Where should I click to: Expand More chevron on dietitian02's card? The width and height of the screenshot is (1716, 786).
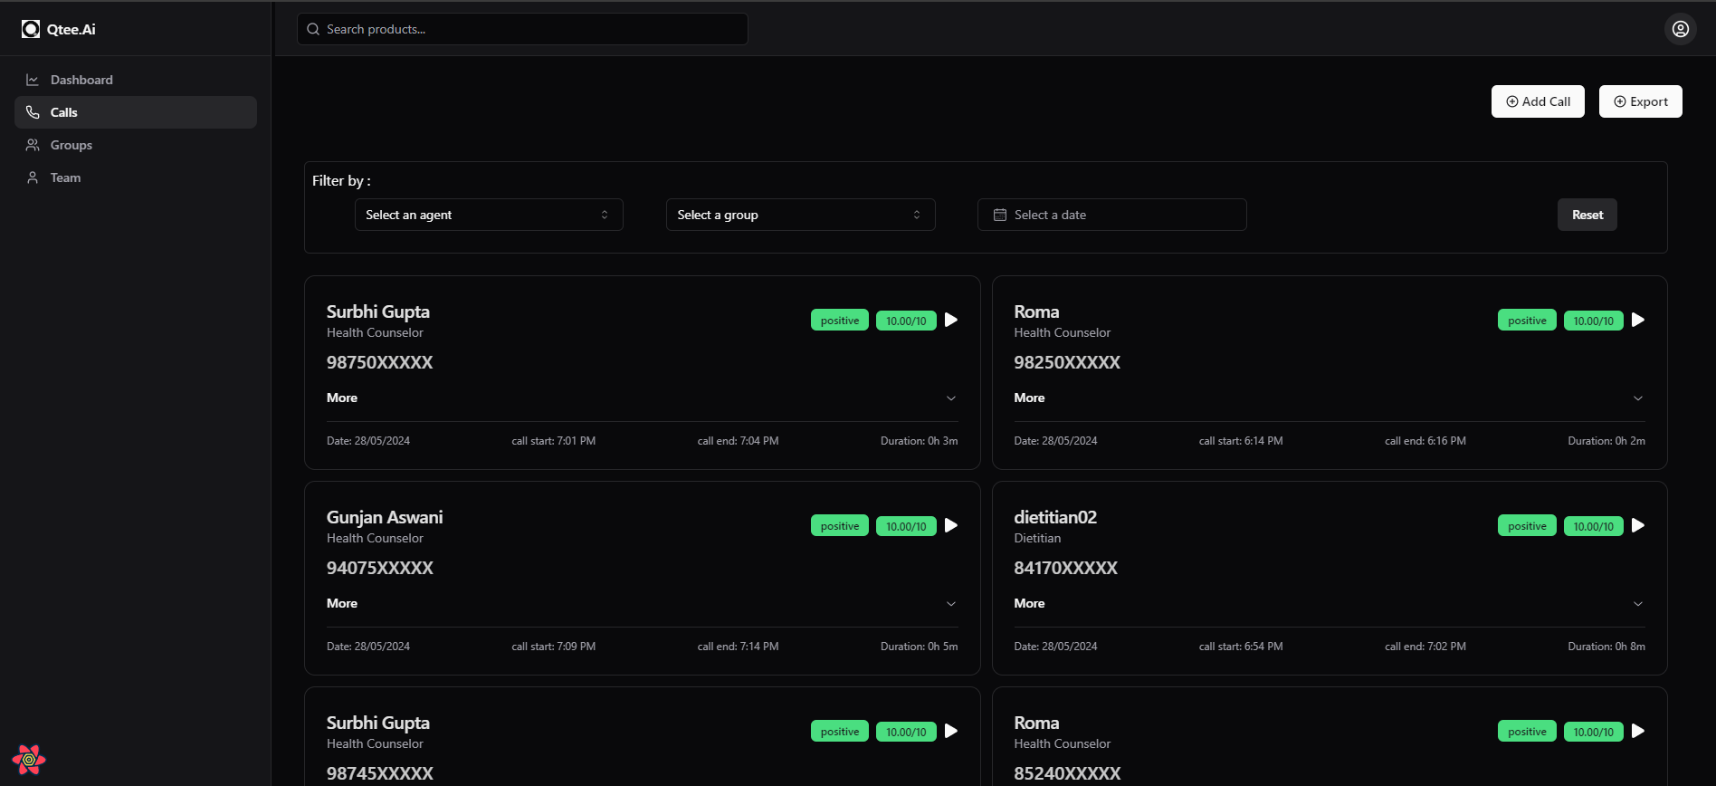pyautogui.click(x=1637, y=604)
